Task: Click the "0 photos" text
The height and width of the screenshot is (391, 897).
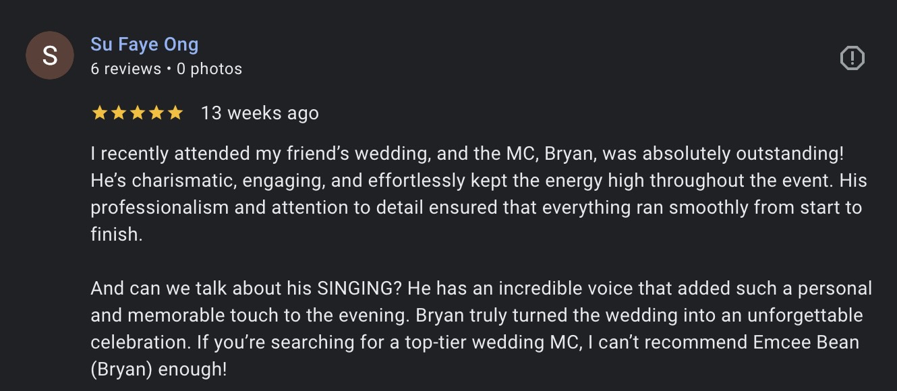Action: [209, 69]
